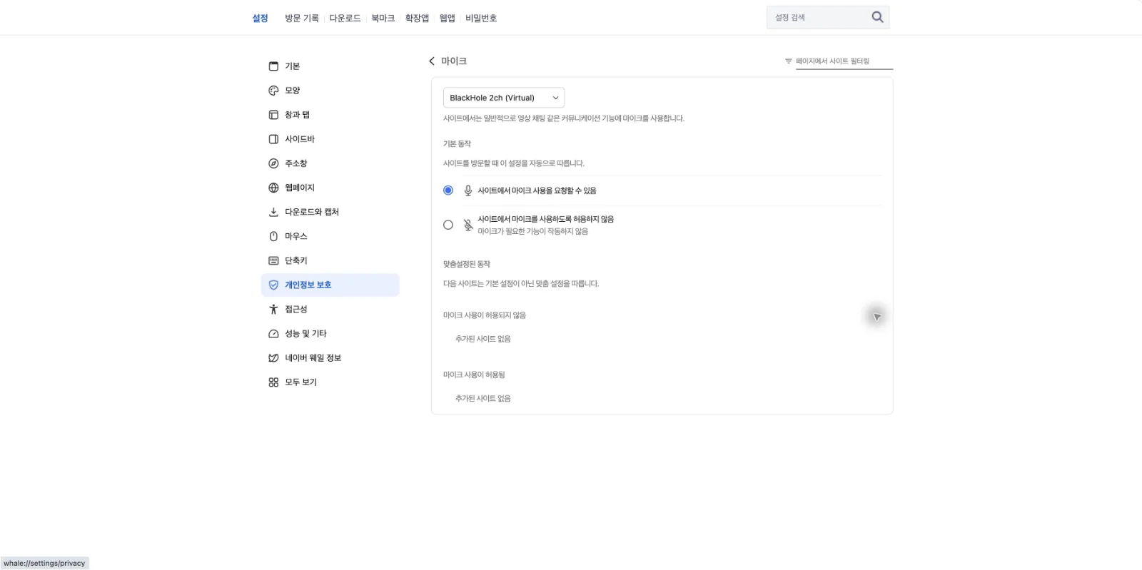The image size is (1142, 570).
Task: Open the 확장앱 tab
Action: 417,18
